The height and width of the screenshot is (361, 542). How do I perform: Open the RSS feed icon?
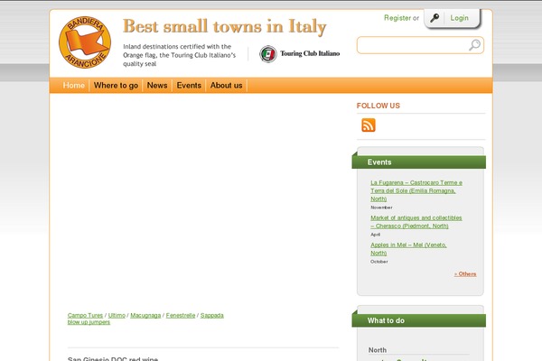click(x=369, y=125)
